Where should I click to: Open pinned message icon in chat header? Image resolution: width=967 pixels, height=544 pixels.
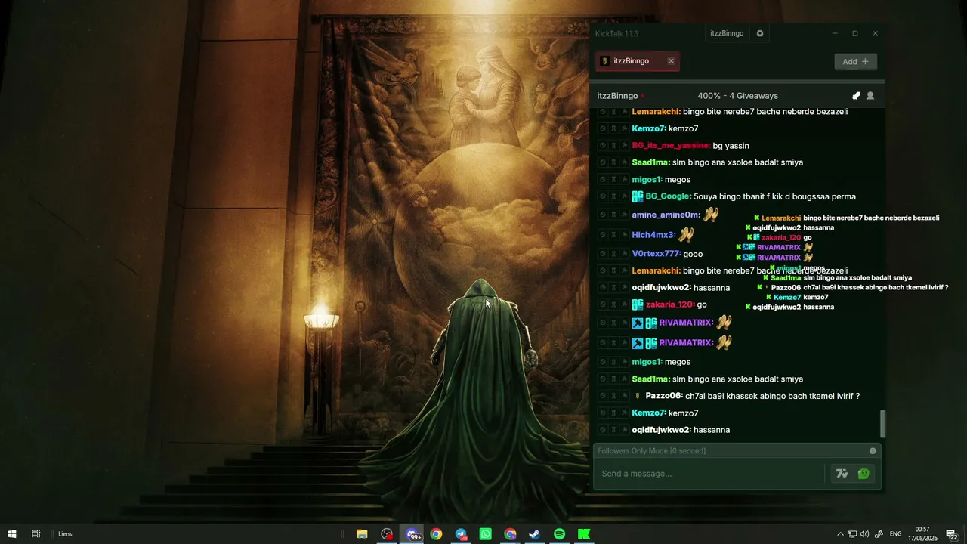coord(856,96)
